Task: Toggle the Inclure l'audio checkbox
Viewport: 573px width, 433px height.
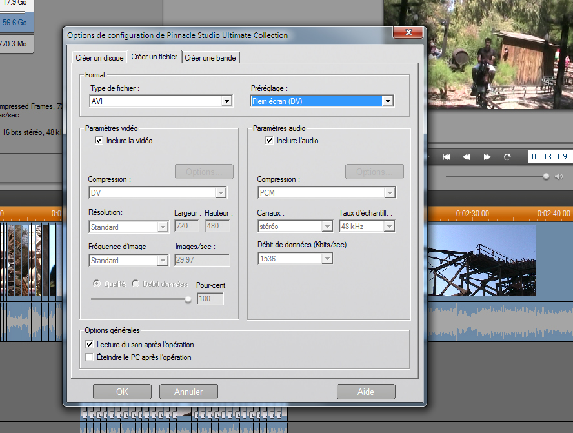Action: 269,140
